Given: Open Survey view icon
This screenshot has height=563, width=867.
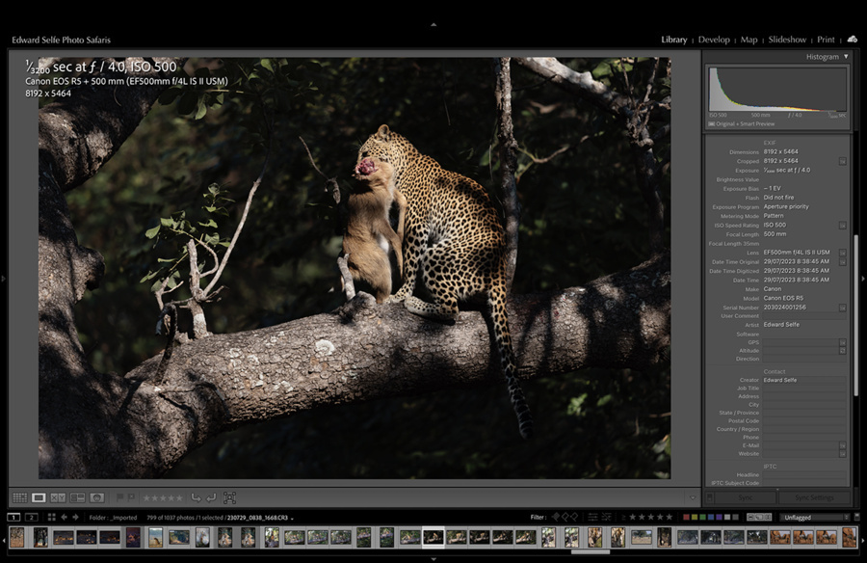Looking at the screenshot, I should [77, 497].
